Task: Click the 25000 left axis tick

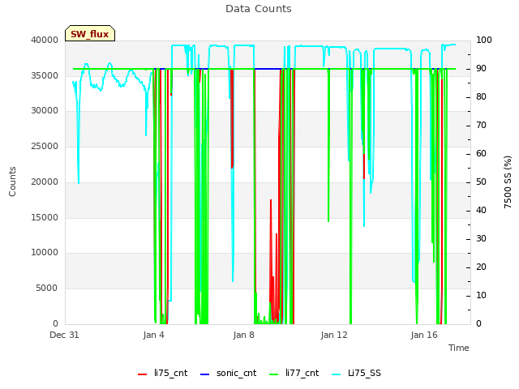Action: click(x=45, y=146)
